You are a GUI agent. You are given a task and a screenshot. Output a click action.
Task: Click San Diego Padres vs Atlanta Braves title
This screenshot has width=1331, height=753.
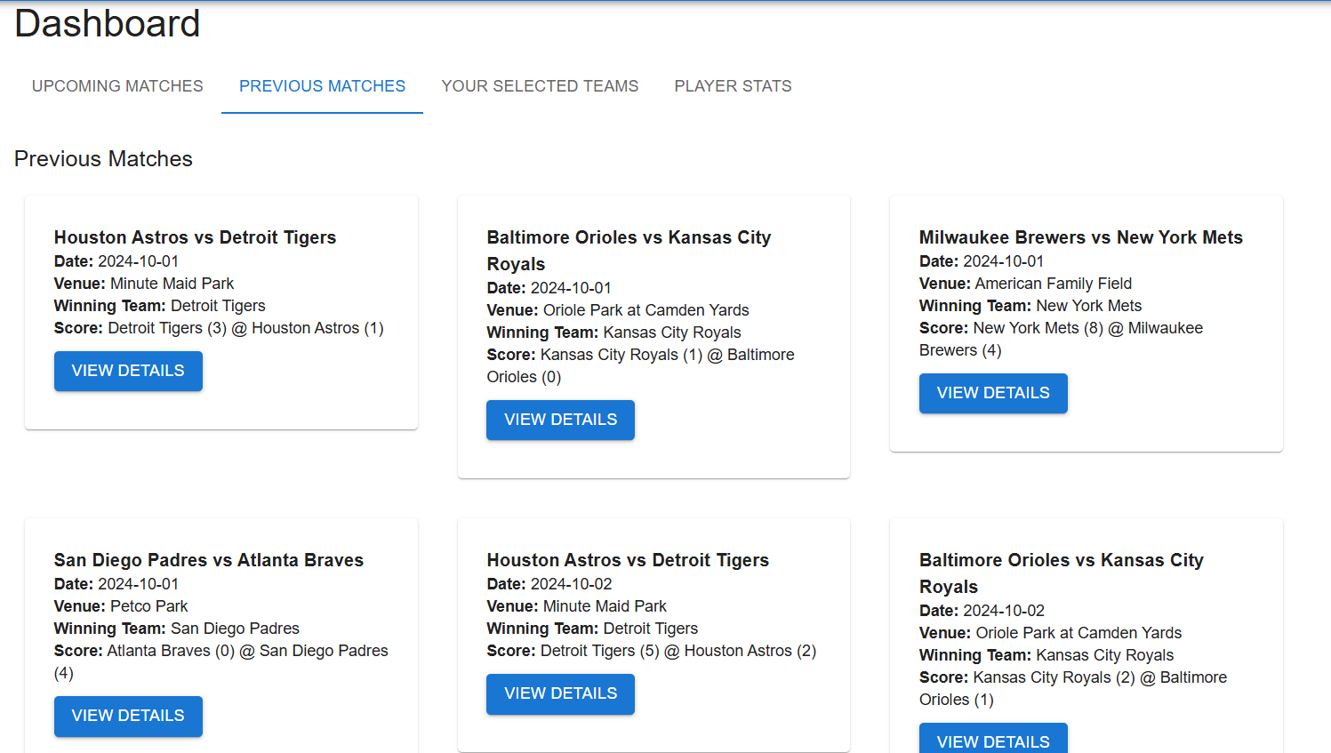(x=209, y=560)
